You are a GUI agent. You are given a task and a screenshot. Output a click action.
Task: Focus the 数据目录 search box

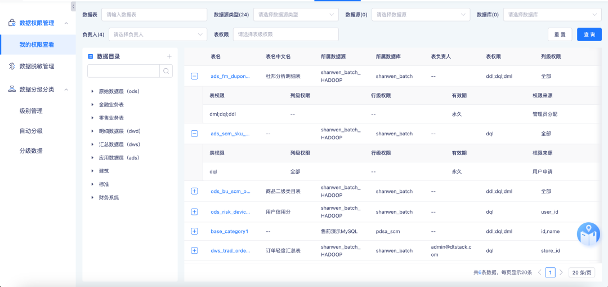coord(124,71)
